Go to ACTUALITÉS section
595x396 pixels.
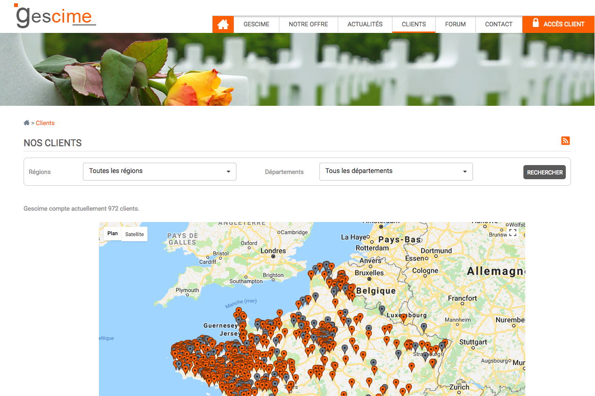(x=365, y=24)
